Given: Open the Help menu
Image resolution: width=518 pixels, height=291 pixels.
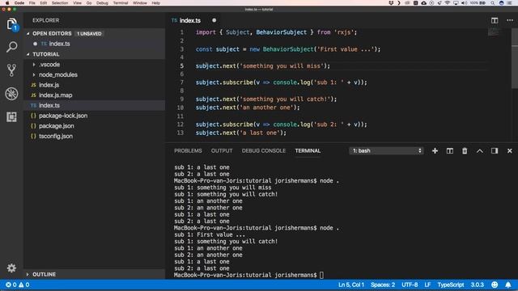Looking at the screenshot, I should (156, 3).
